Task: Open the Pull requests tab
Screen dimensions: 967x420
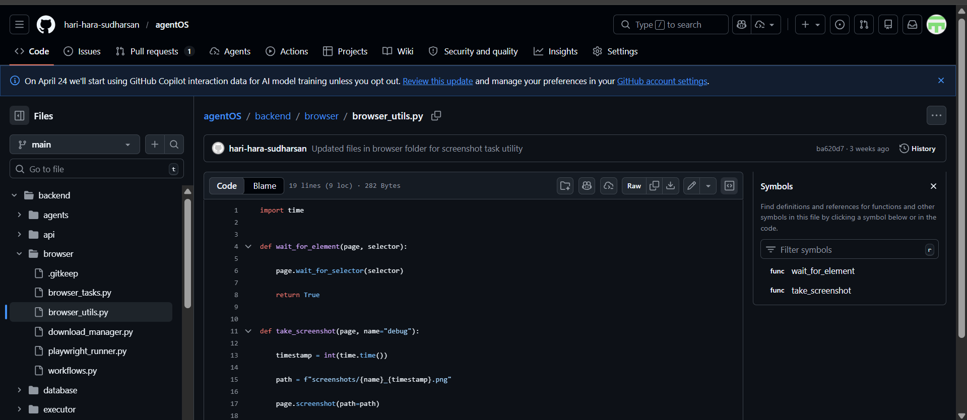Action: pyautogui.click(x=154, y=51)
